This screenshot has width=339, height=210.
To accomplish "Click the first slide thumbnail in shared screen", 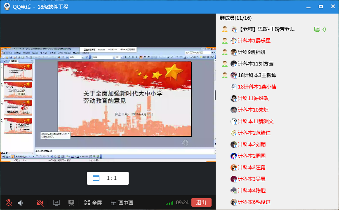I will tap(18, 72).
